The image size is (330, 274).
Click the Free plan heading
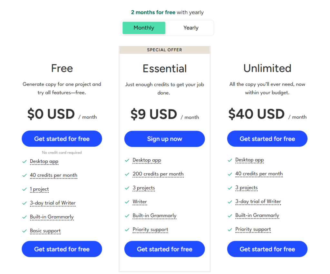point(62,68)
